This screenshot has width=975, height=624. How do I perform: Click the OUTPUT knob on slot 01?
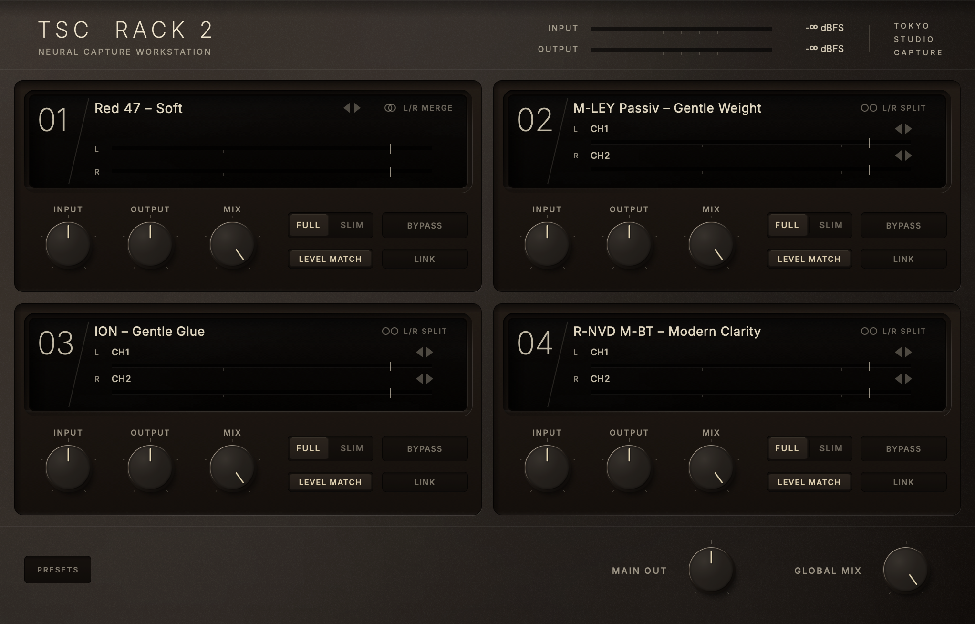pyautogui.click(x=150, y=244)
